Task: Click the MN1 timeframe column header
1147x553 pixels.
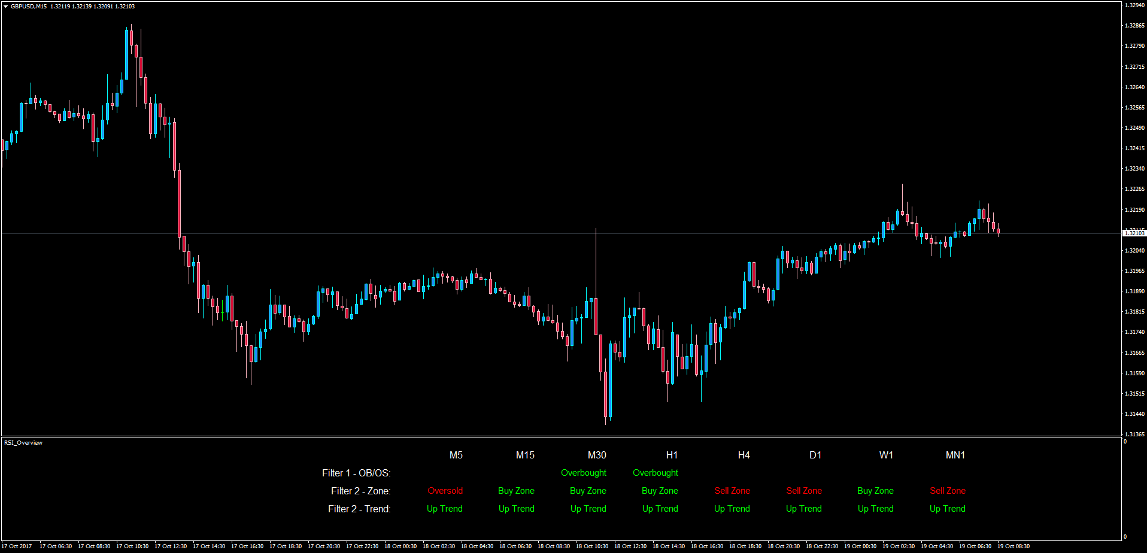Action: click(955, 455)
